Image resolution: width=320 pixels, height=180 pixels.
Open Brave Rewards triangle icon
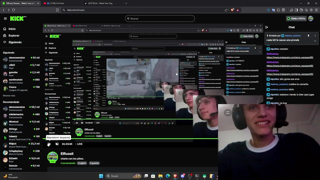tap(237, 10)
